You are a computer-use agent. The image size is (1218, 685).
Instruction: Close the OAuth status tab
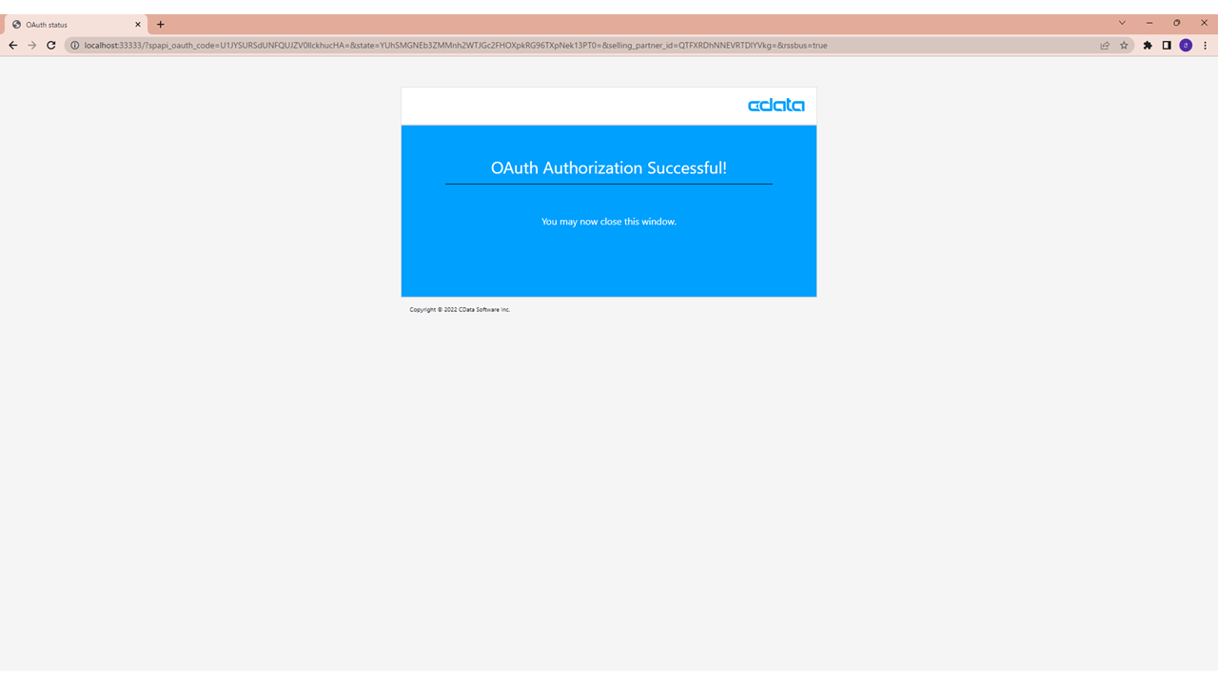click(138, 25)
